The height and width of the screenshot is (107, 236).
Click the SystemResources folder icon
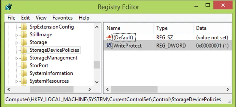coord(24,81)
